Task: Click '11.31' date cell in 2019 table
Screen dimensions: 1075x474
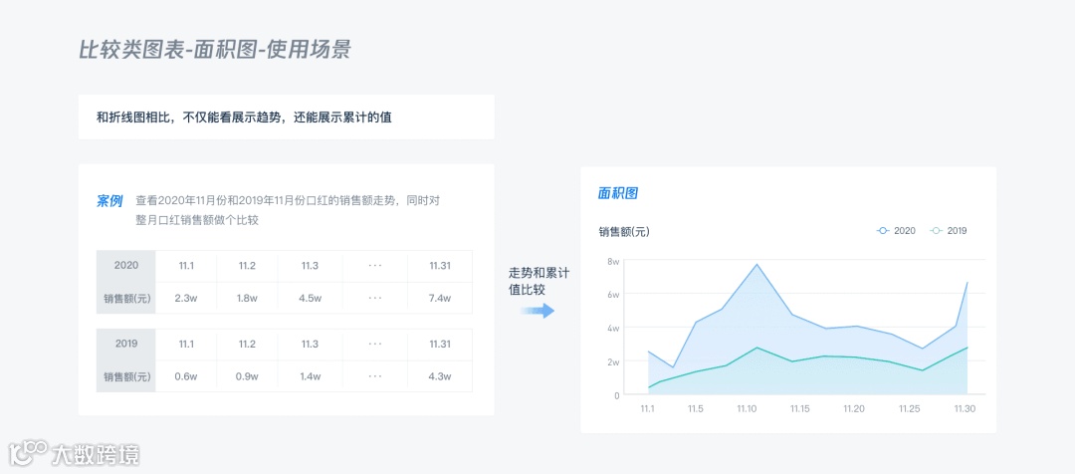Action: tap(440, 344)
